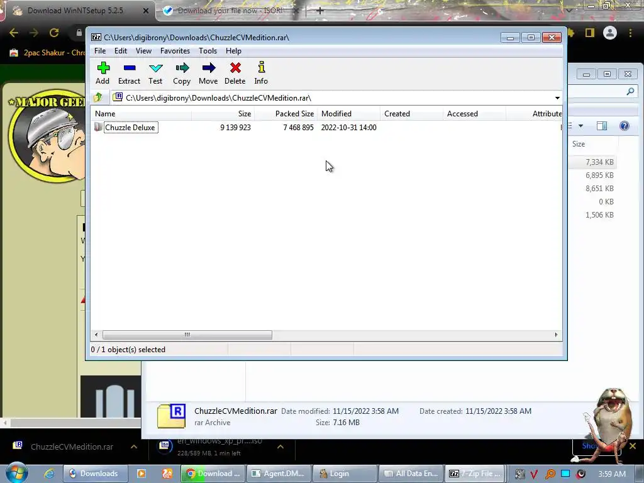The image size is (644, 483).
Task: Sort by the Accessed column header
Action: click(474, 114)
